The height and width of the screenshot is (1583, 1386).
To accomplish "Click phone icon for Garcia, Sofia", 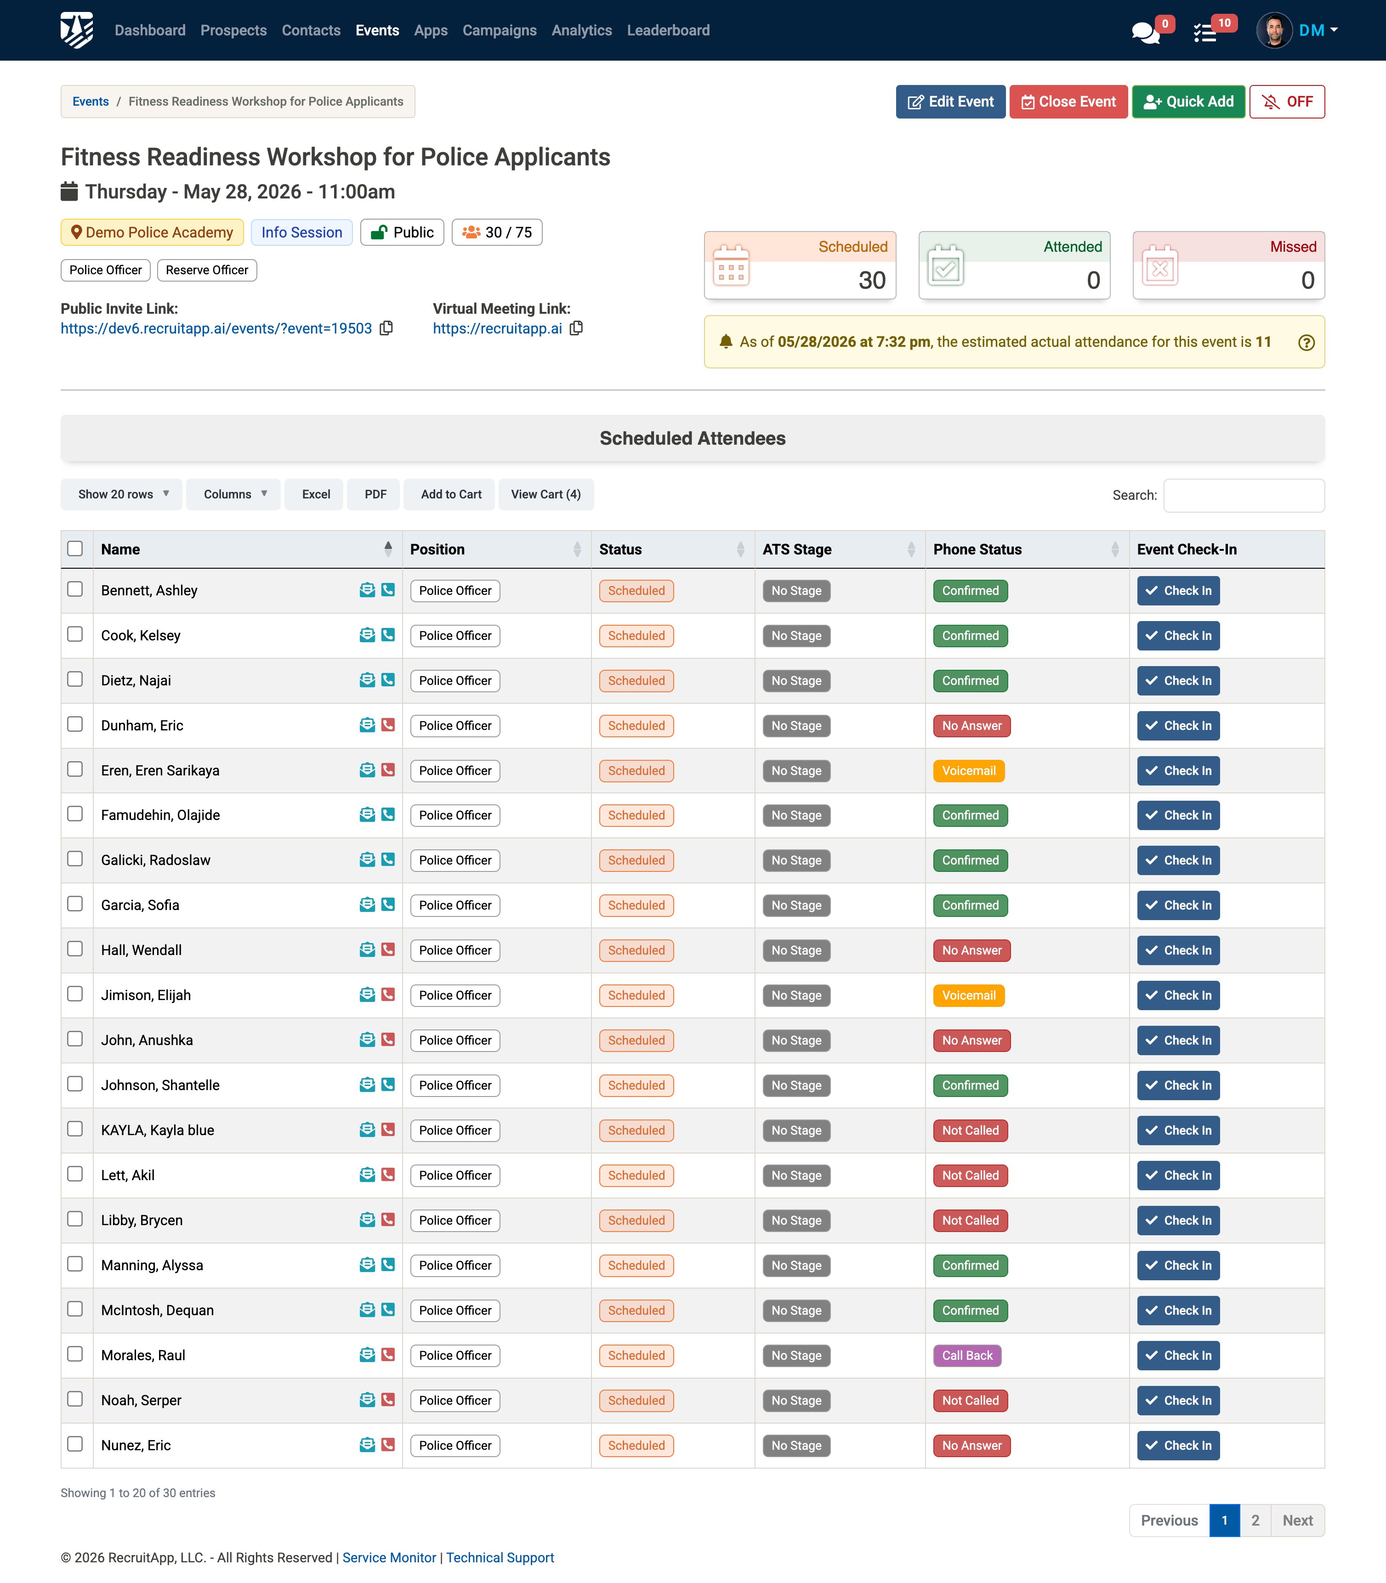I will click(388, 905).
